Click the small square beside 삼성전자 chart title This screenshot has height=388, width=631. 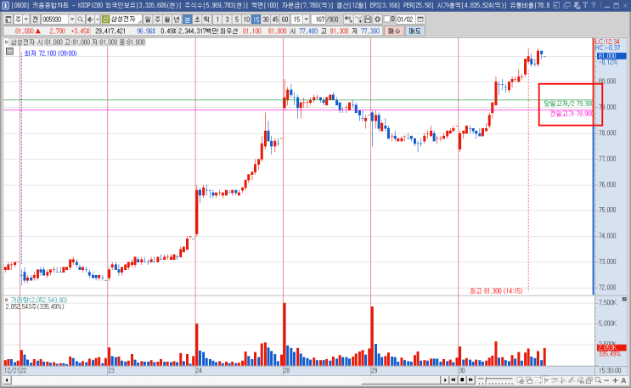[6, 42]
